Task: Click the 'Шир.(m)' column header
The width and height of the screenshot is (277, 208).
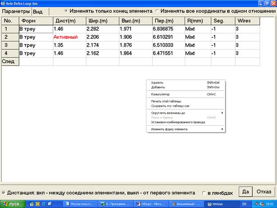Action: tap(103, 21)
